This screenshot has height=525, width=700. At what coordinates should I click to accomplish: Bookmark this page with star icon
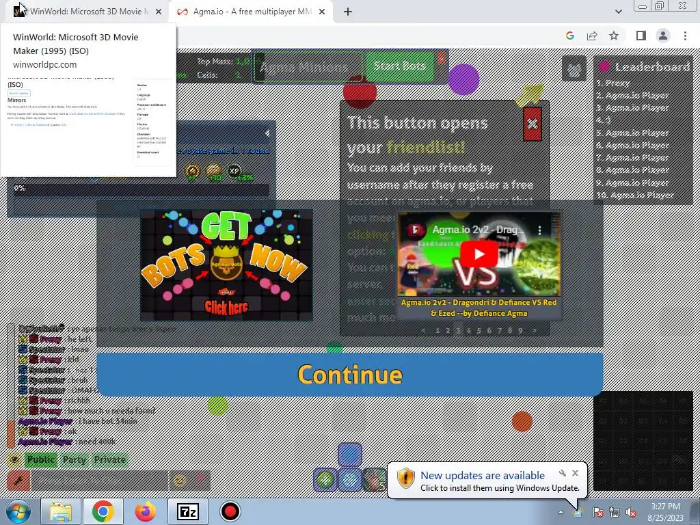pyautogui.click(x=614, y=36)
